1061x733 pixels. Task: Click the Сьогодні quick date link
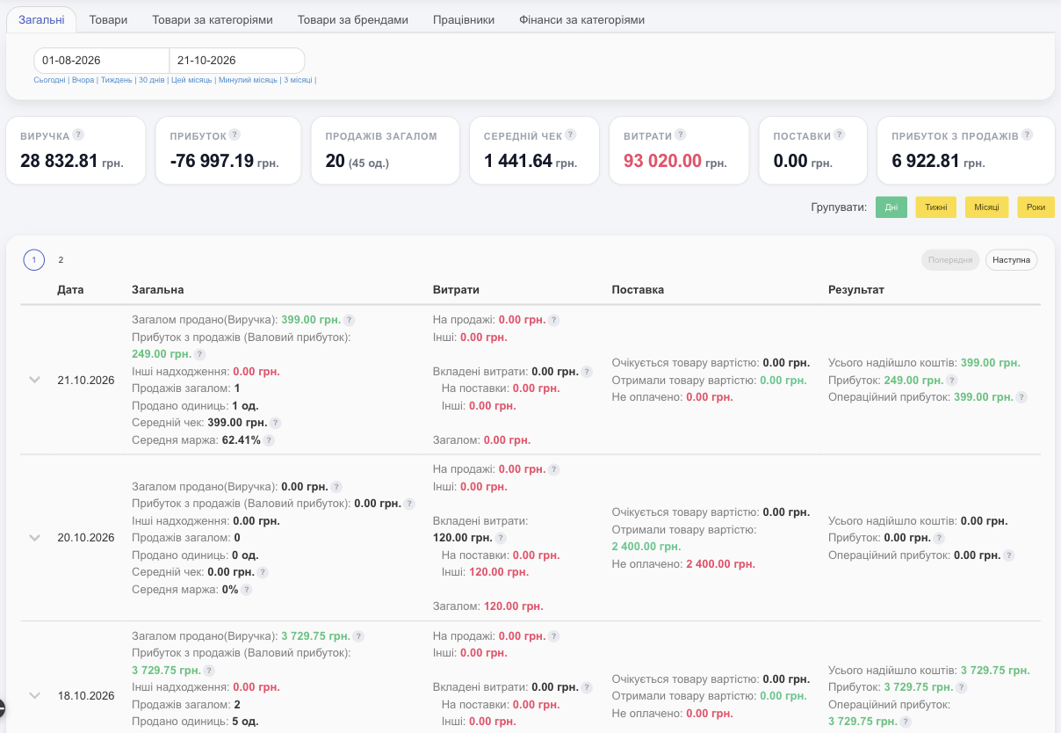pos(49,80)
